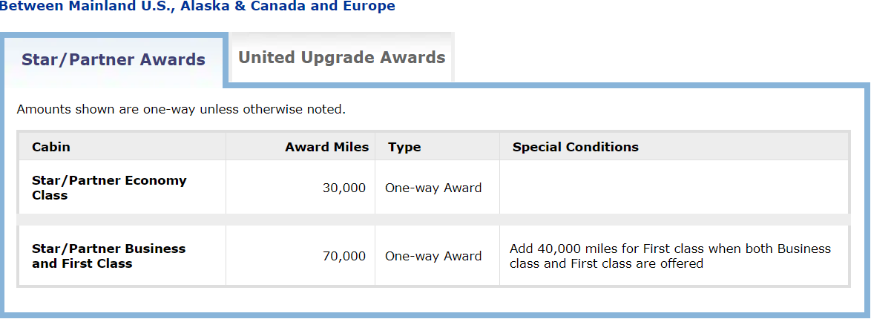Select the Star/Partner Awards tab
This screenshot has width=871, height=319.
[x=114, y=59]
